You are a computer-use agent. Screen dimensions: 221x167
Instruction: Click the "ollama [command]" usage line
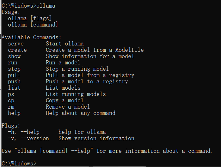[33, 25]
